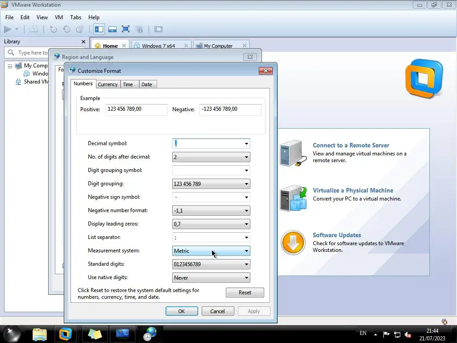Switch to the Date tab
Image resolution: width=457 pixels, height=343 pixels.
[x=146, y=84]
